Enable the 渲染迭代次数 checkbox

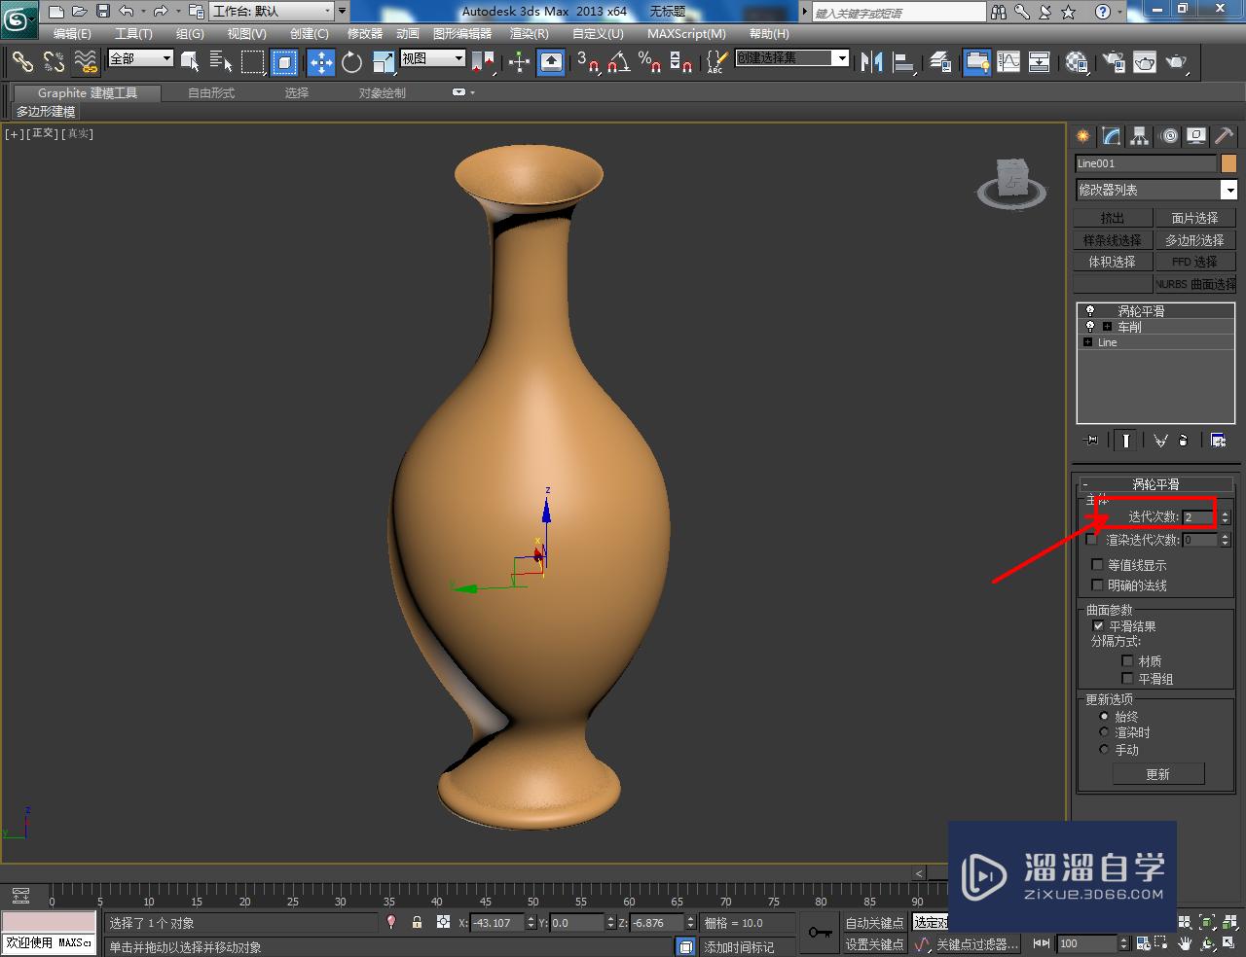click(x=1091, y=540)
